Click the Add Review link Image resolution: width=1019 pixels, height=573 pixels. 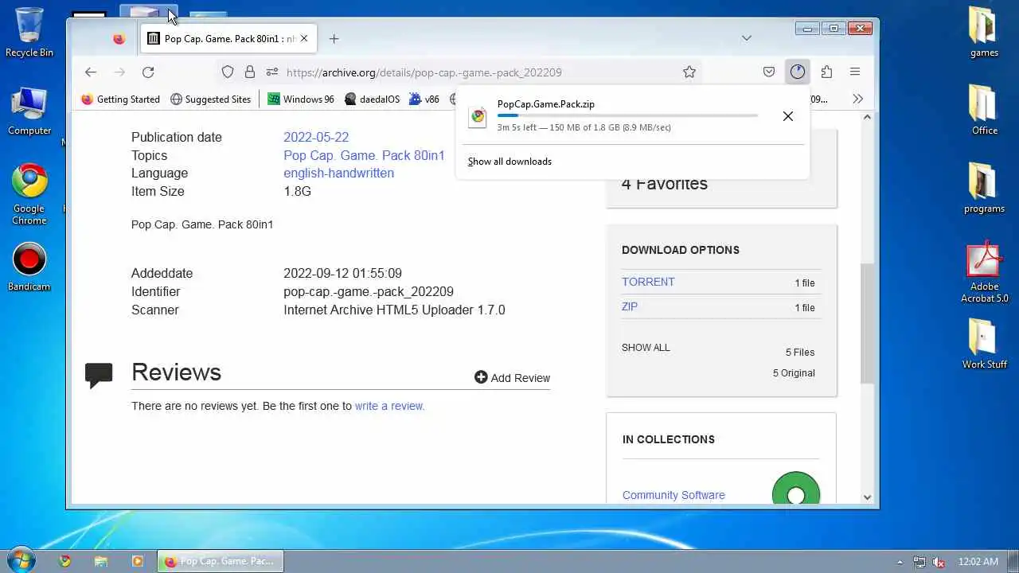(512, 378)
